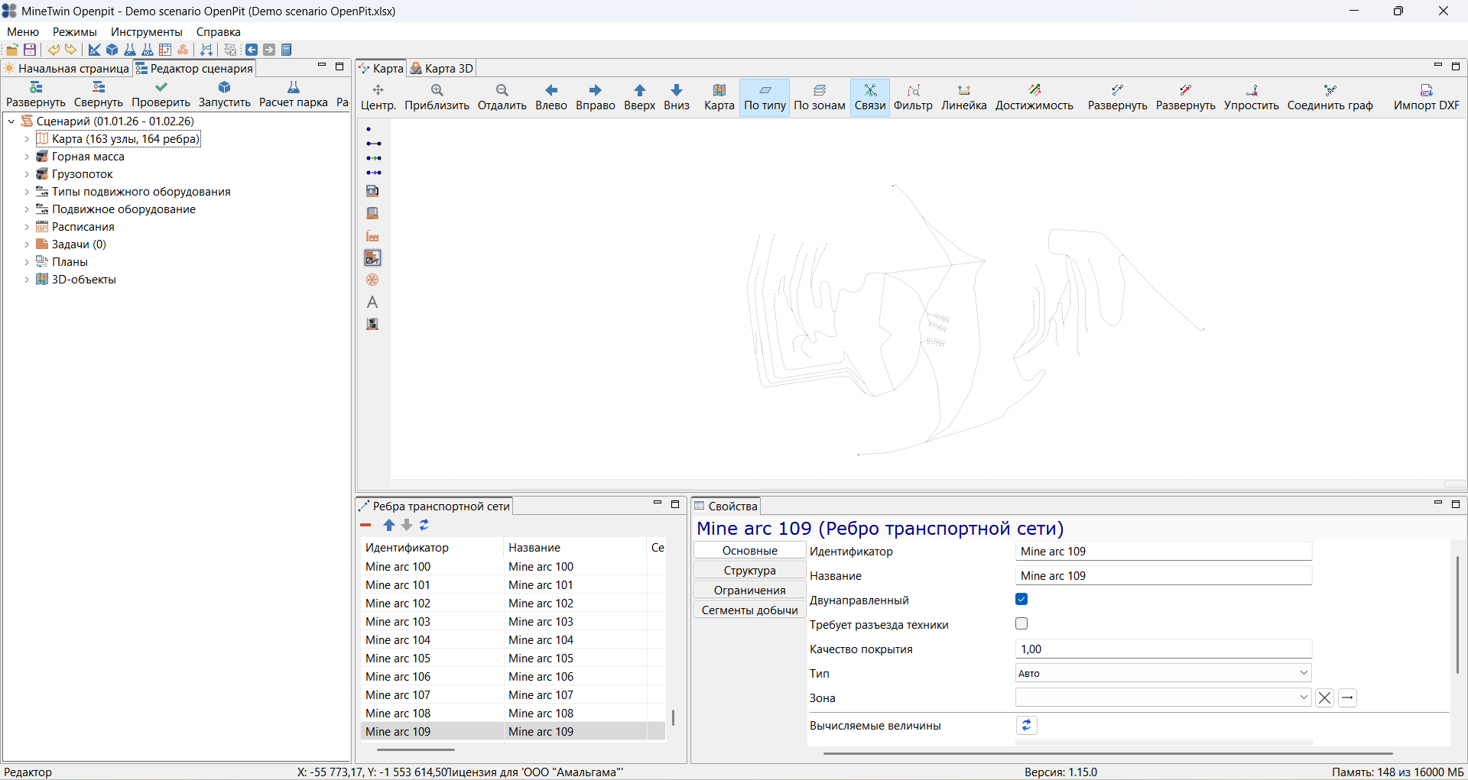Click the open scenario folder icon
1468x780 pixels.
(x=12, y=50)
